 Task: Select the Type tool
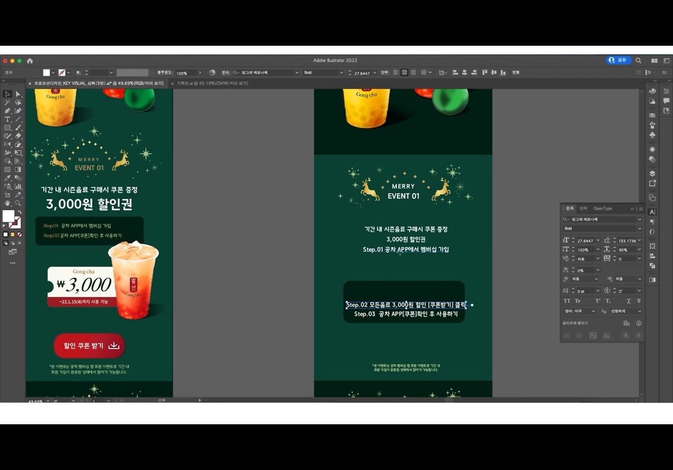tap(7, 119)
